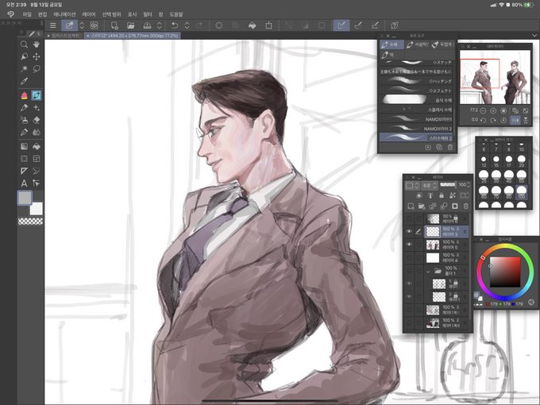Delete layer using Layer panel trash icon
The image size is (540, 405).
click(465, 206)
